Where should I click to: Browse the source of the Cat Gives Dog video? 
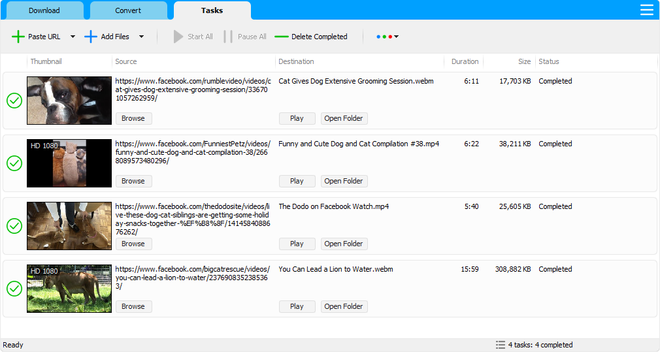coord(133,118)
